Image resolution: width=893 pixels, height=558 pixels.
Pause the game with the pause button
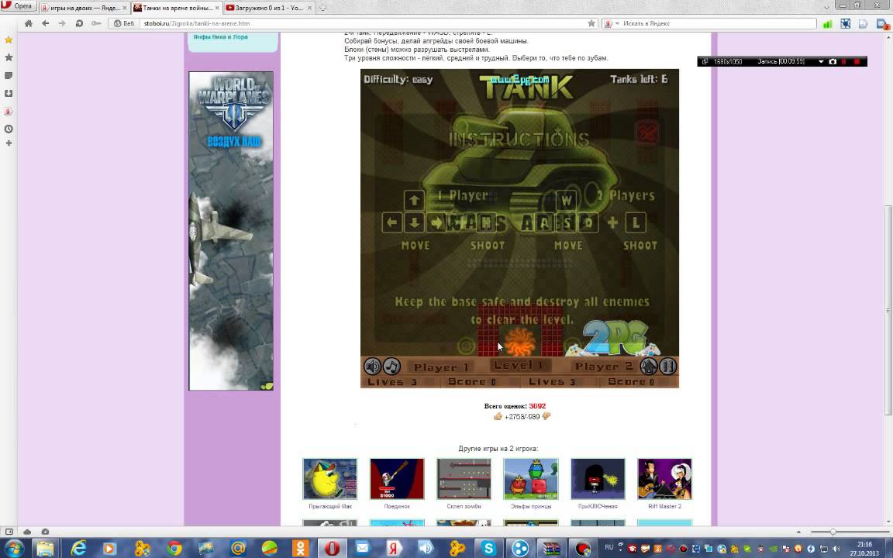[668, 366]
